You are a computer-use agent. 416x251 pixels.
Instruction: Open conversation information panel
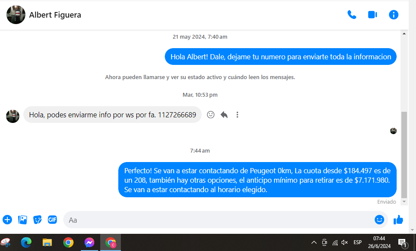393,15
